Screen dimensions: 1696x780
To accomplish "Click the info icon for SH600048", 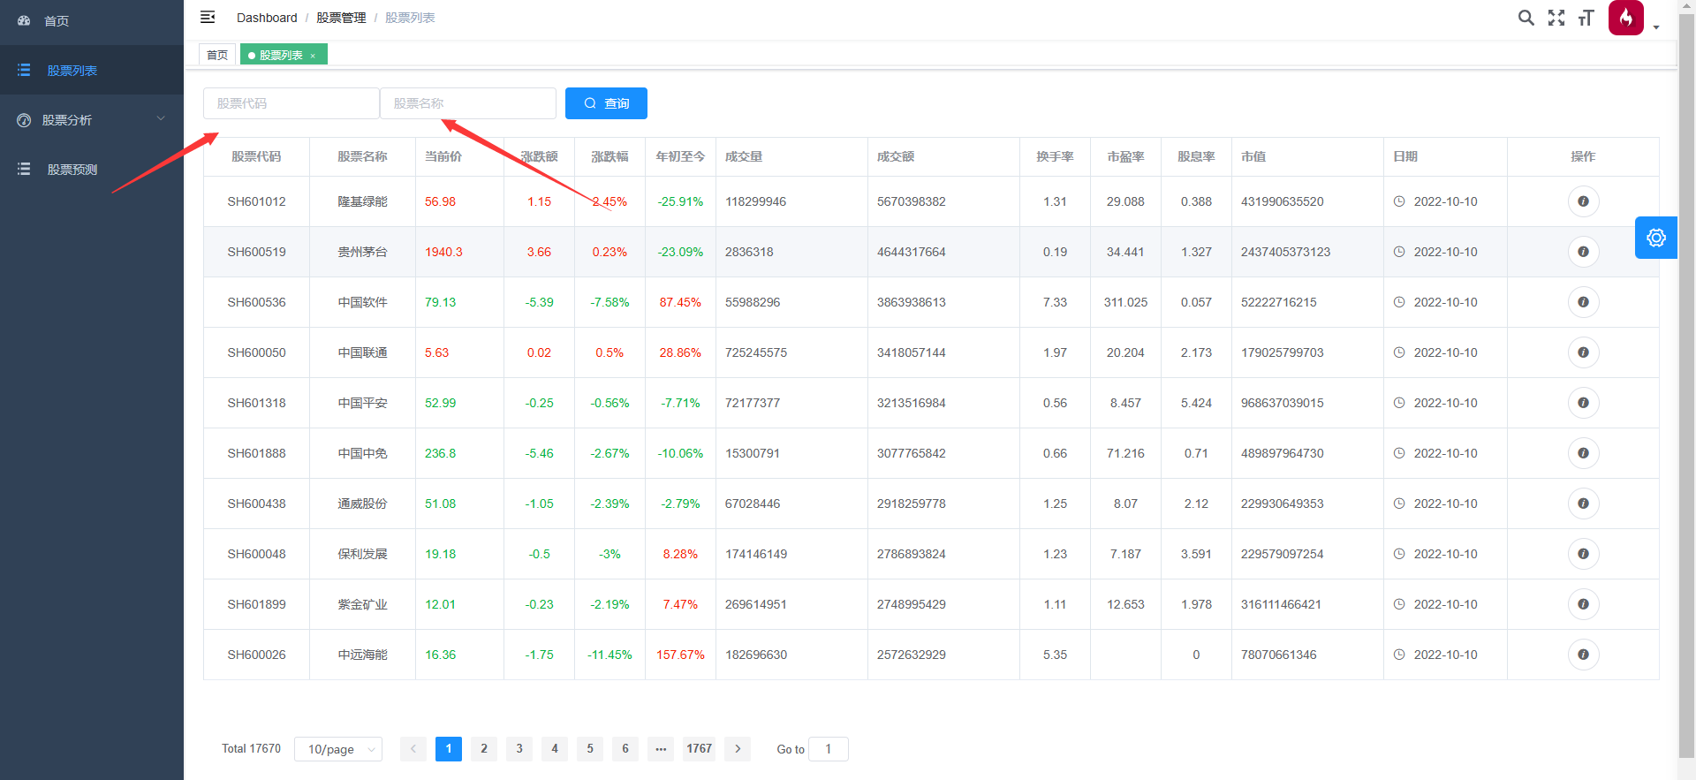I will click(1583, 554).
